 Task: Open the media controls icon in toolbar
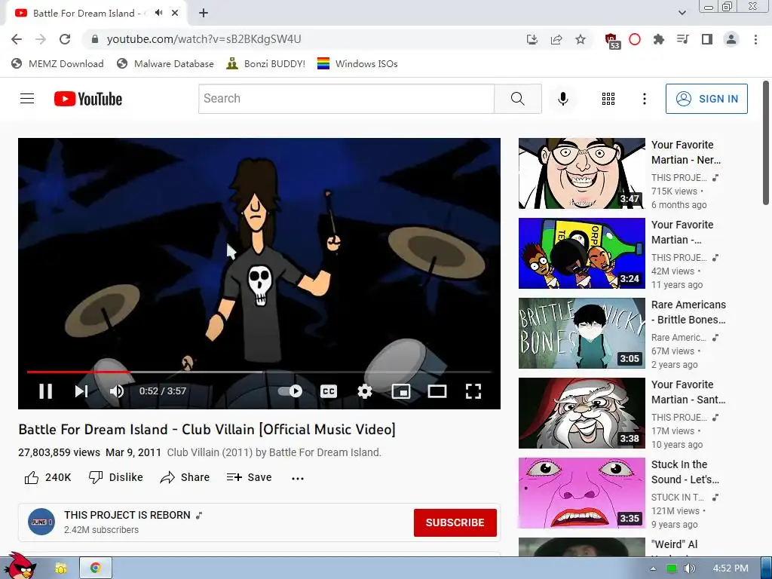pyautogui.click(x=682, y=39)
